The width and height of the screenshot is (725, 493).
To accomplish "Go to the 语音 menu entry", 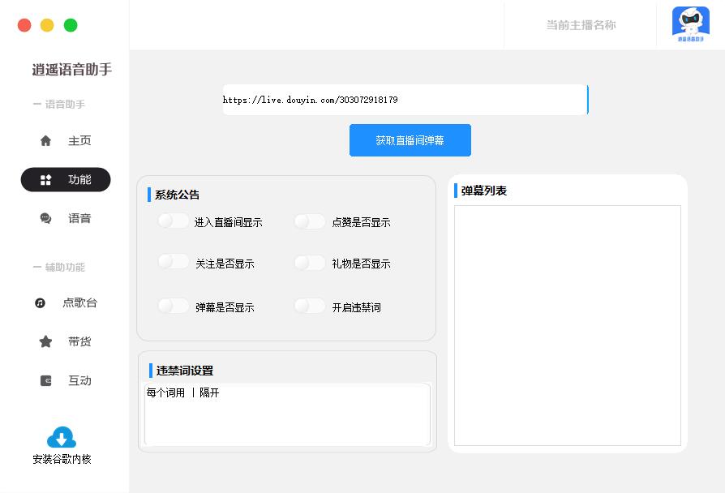I will (79, 219).
